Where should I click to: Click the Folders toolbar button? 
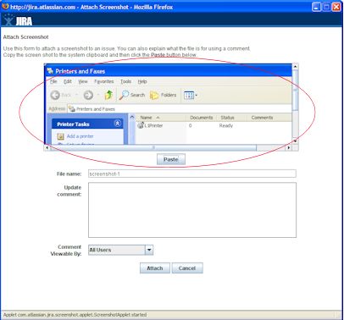tap(163, 95)
